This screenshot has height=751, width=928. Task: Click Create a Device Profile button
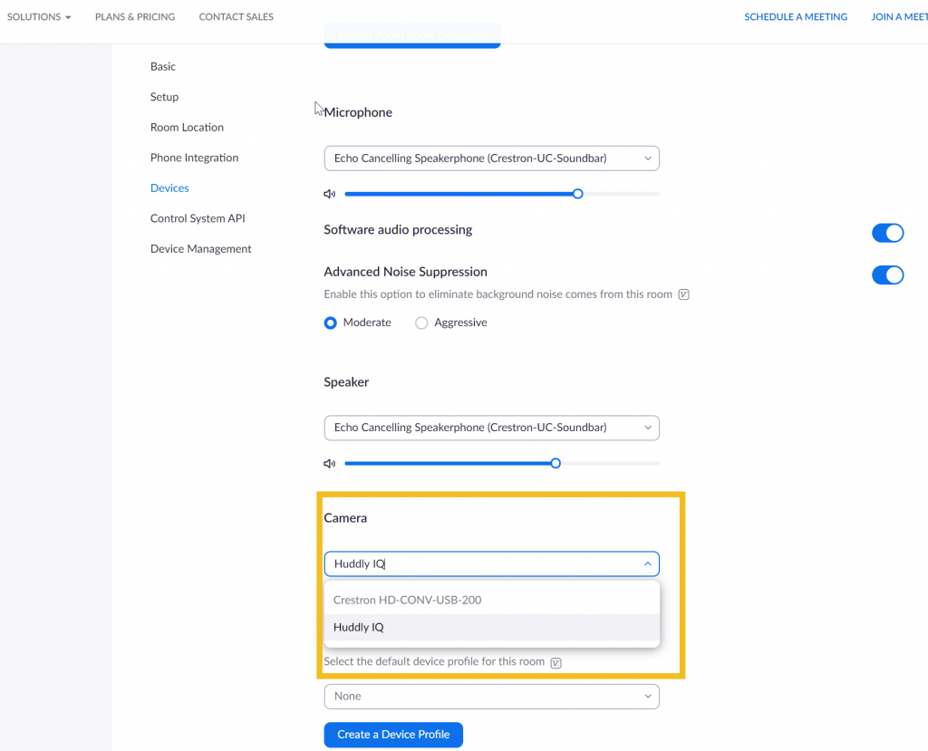click(393, 735)
